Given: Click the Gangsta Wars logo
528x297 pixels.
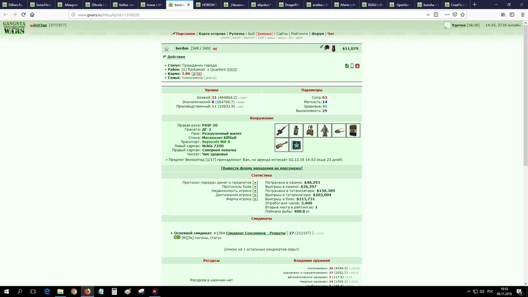Looking at the screenshot, I should [x=14, y=28].
